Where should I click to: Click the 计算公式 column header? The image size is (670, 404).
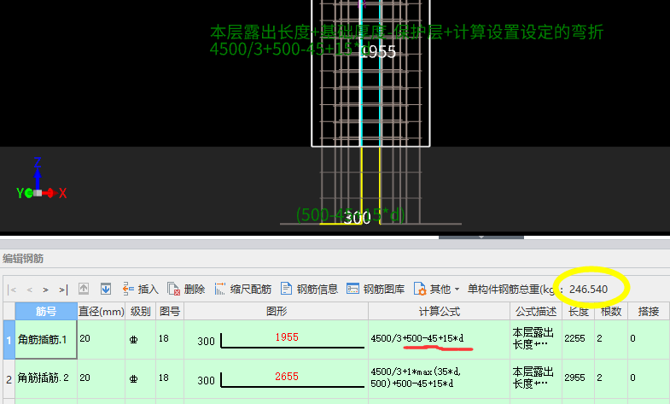439,312
